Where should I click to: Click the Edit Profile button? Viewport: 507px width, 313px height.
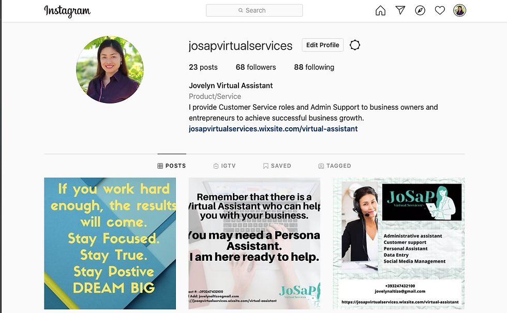tap(323, 45)
